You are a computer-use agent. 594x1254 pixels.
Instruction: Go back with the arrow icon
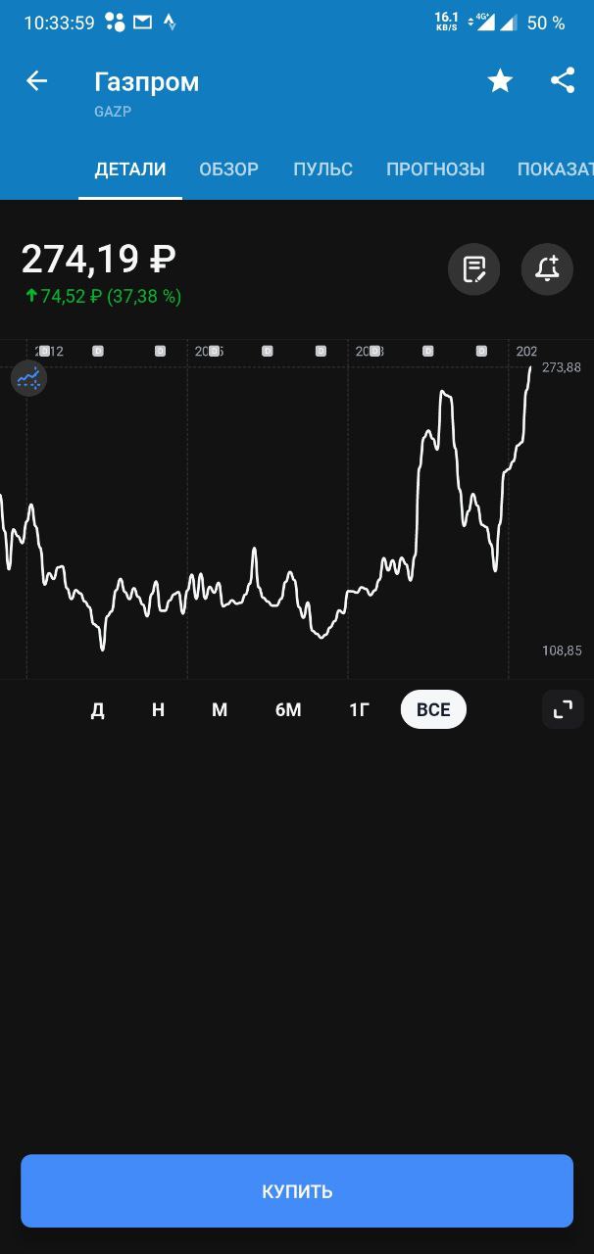coord(36,81)
